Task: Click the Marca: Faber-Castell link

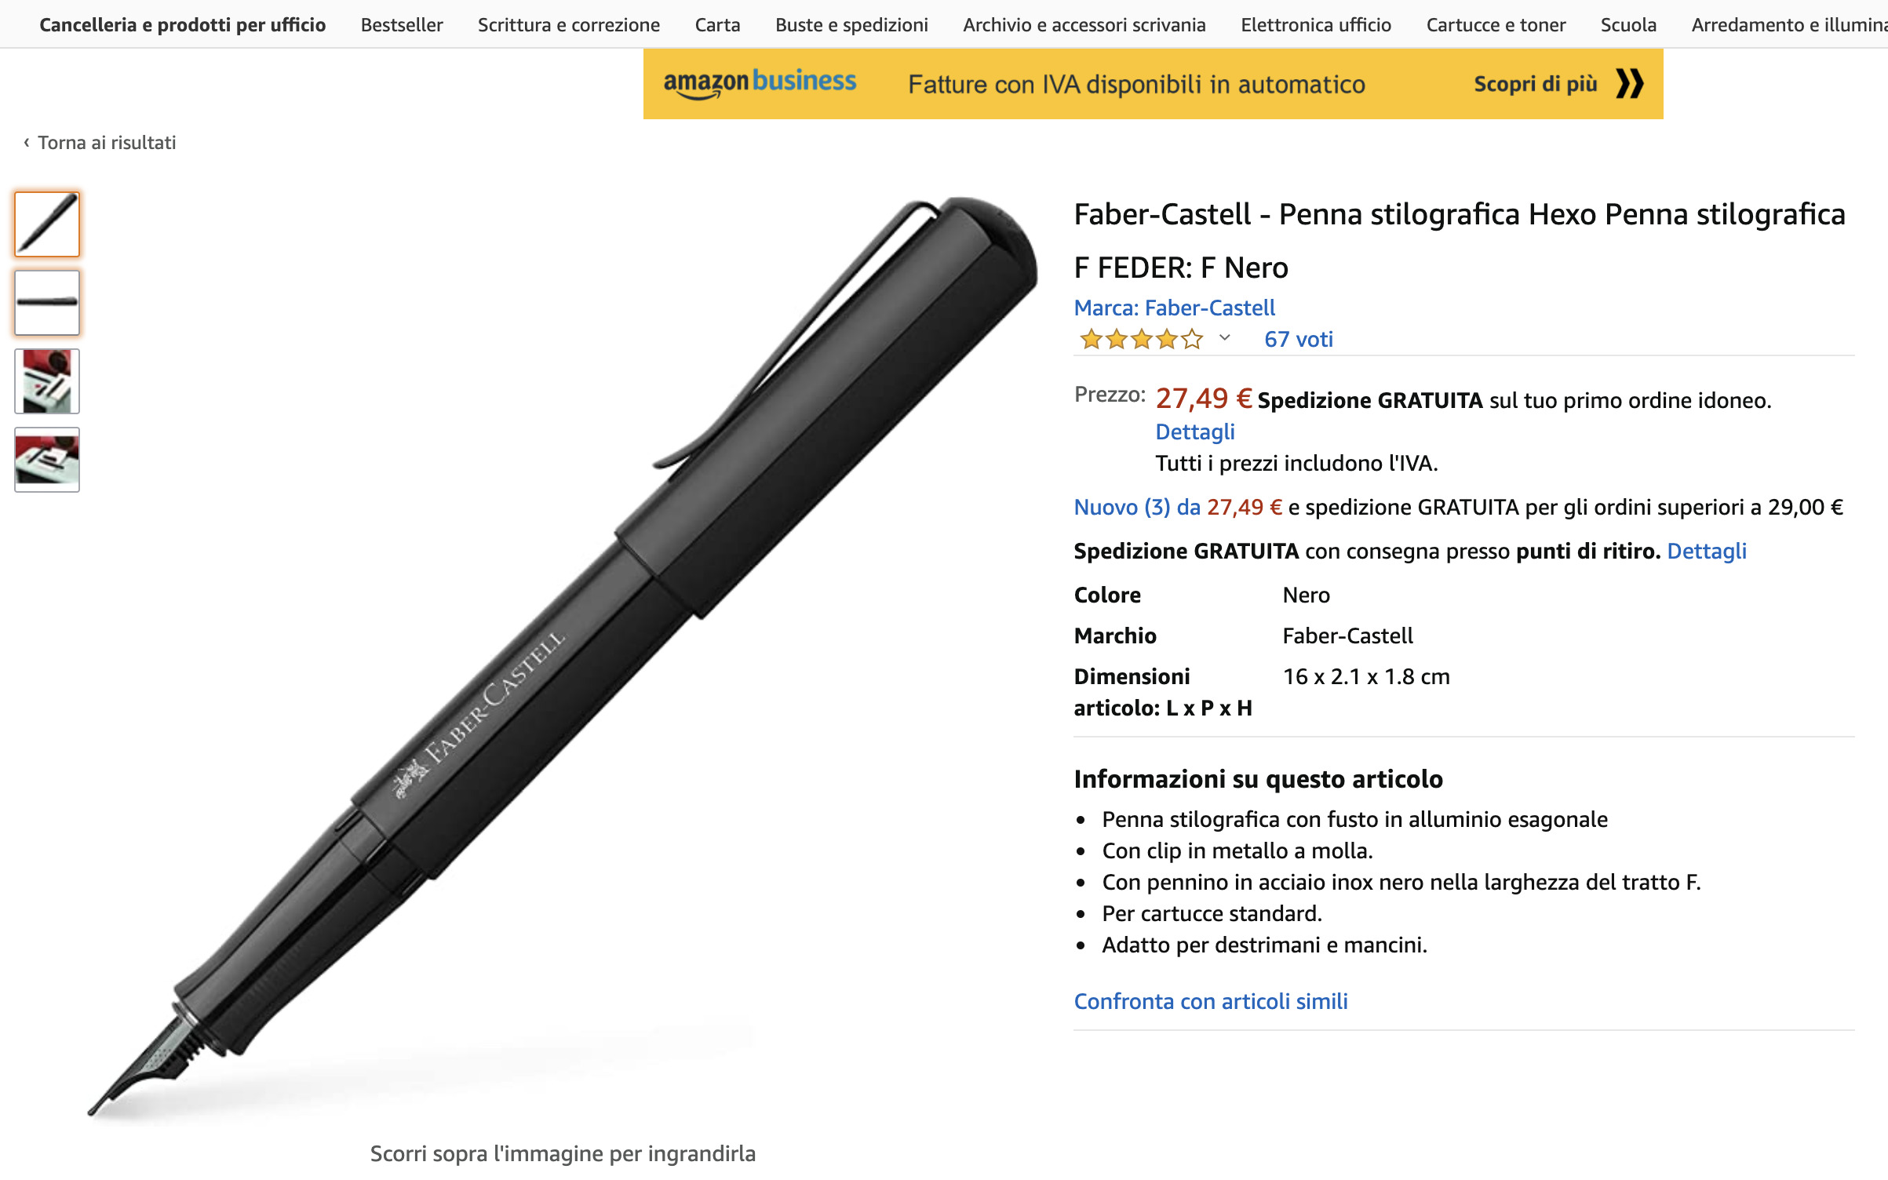Action: pos(1174,308)
